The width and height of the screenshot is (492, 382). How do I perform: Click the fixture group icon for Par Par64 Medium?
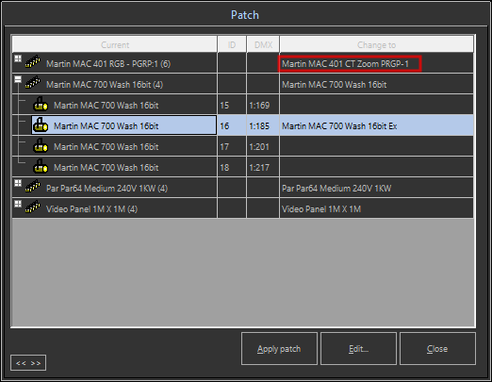[33, 186]
